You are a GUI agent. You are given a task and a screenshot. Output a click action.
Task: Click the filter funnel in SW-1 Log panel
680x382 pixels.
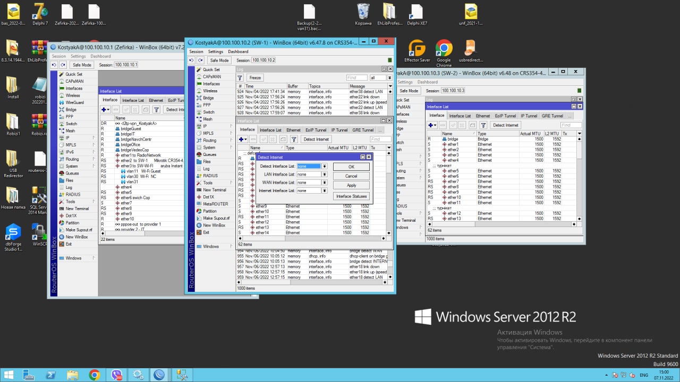(240, 77)
